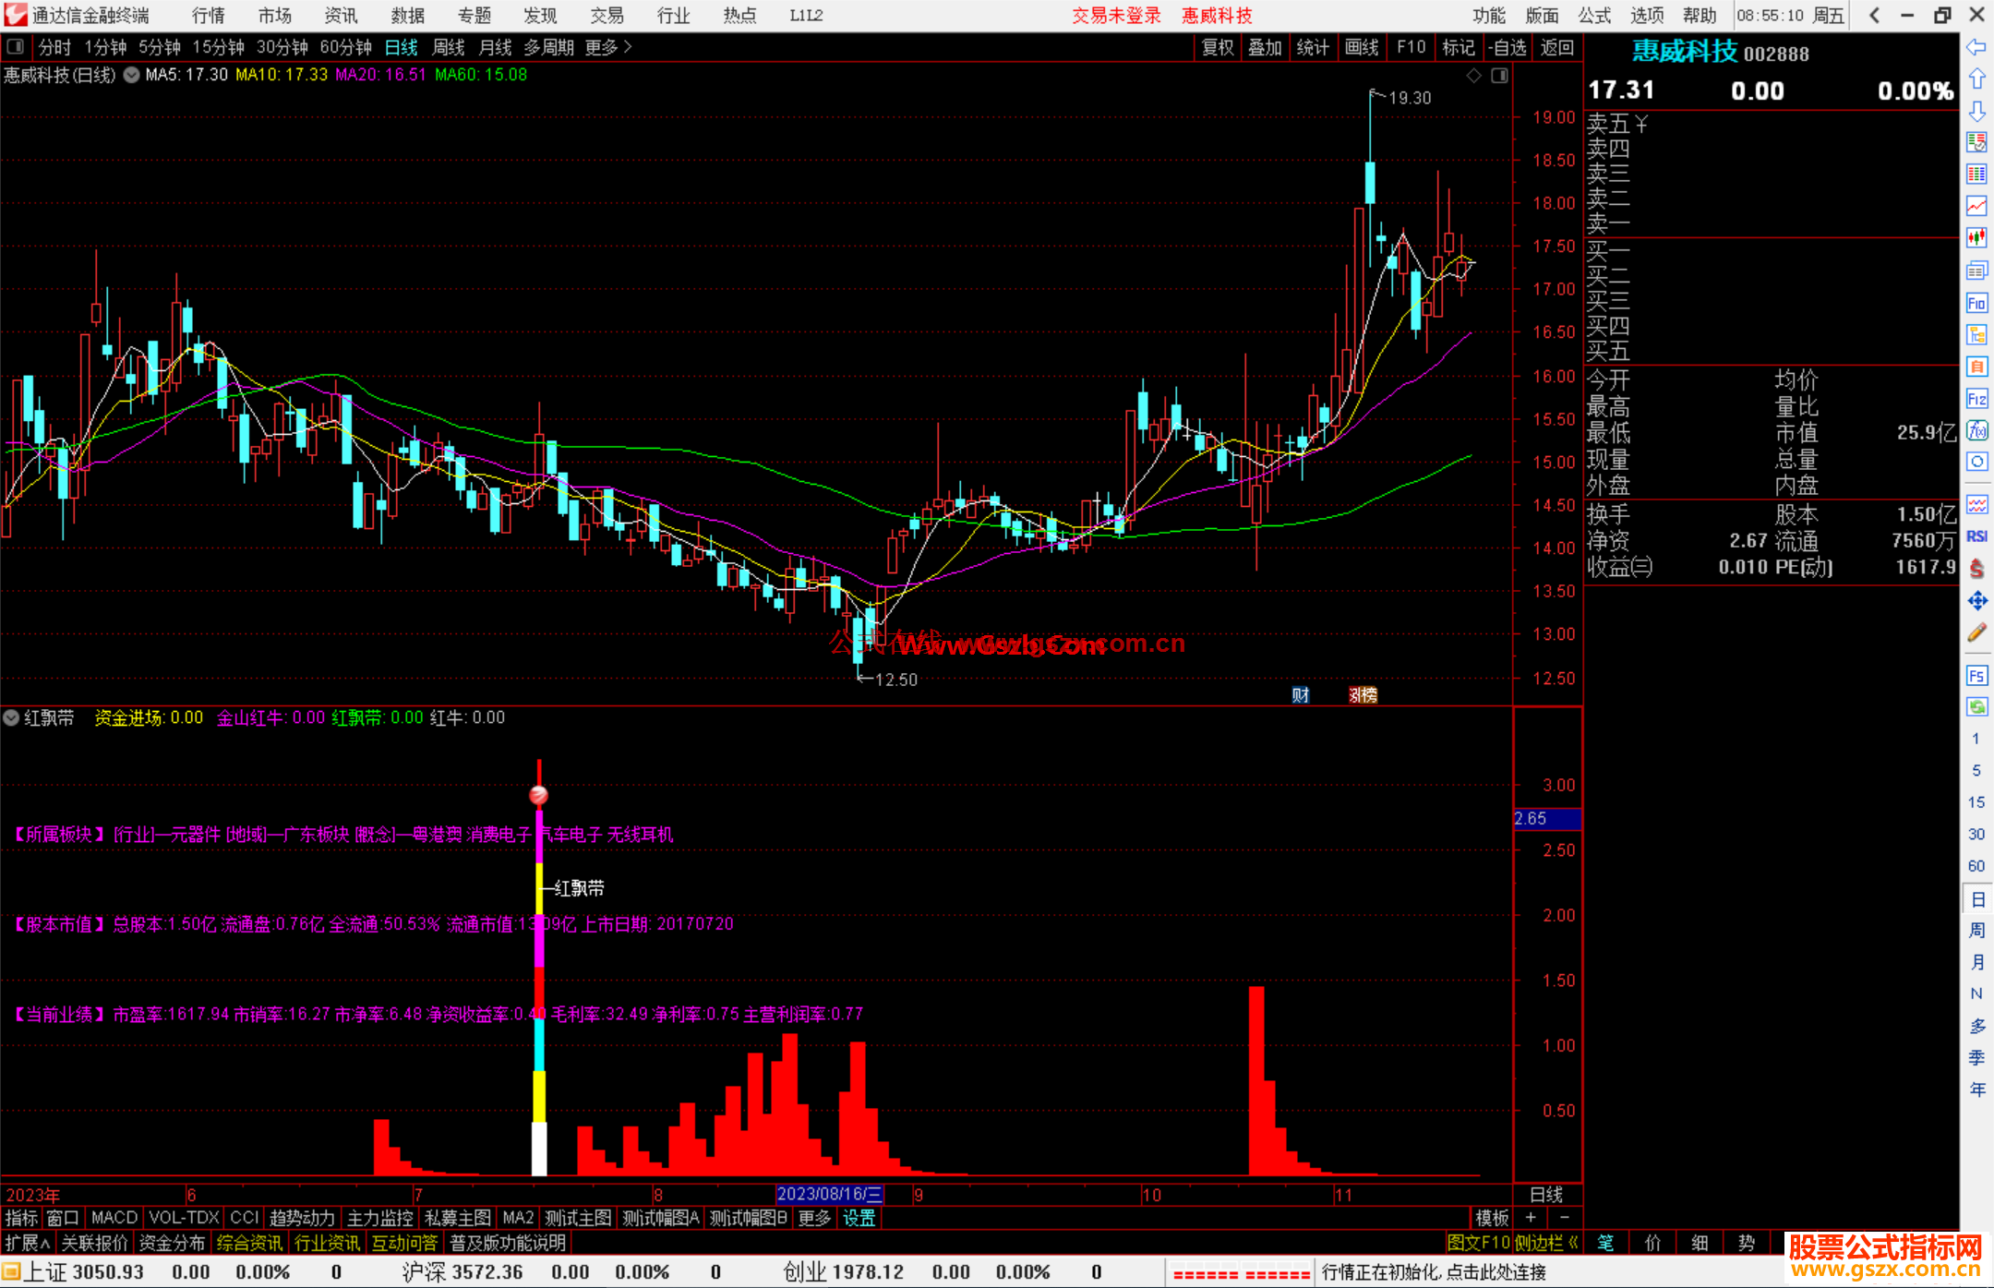Click the plus zoom button beside 模板
The width and height of the screenshot is (1994, 1288).
(1531, 1218)
